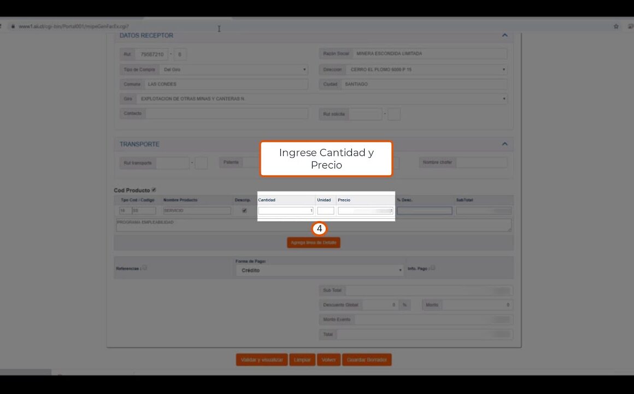Viewport: 634px width, 394px height.
Task: Click the Monto Exento field
Action: tap(433, 320)
